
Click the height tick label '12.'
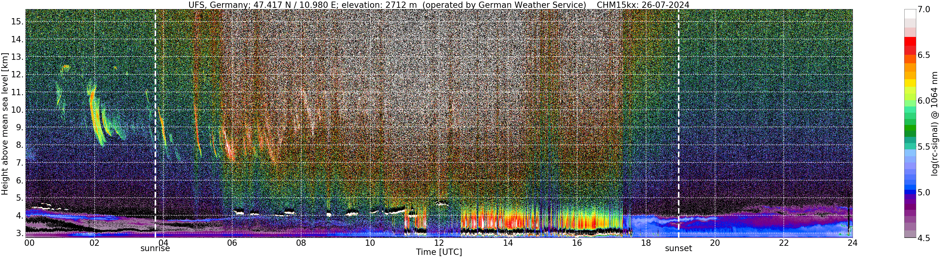tap(17, 75)
